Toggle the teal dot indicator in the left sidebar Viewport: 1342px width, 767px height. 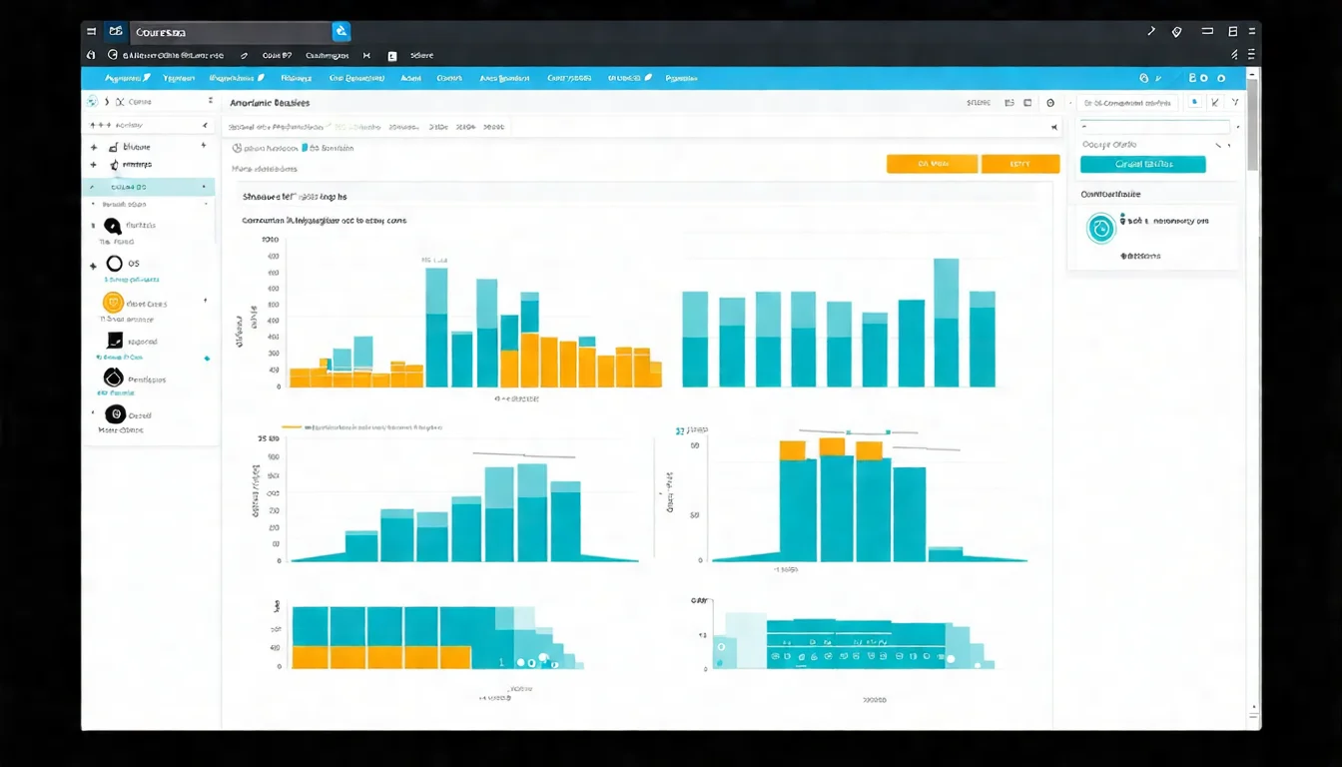pos(207,358)
